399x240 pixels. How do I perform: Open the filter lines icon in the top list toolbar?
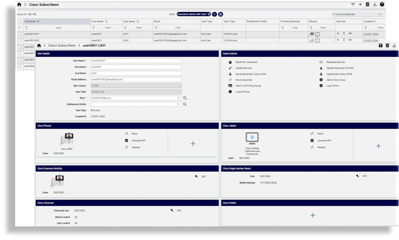(x=353, y=5)
